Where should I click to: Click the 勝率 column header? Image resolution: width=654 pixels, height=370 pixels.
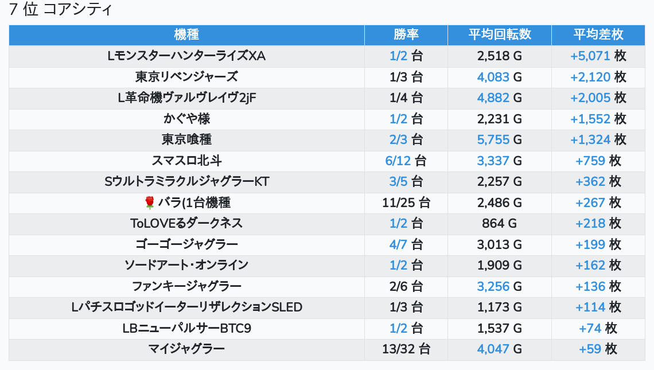(406, 35)
